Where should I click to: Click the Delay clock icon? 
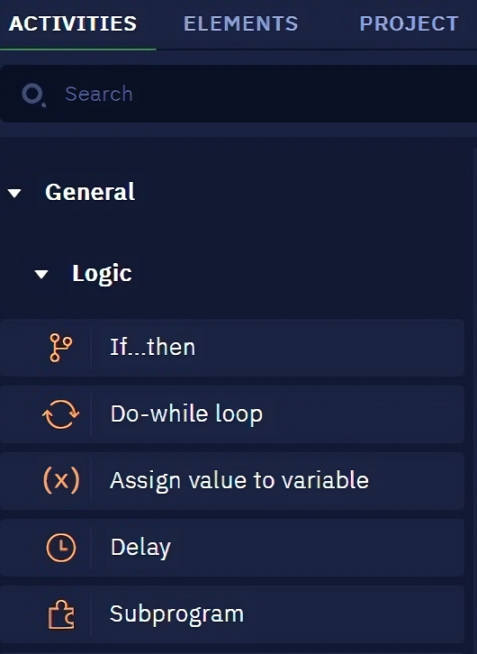click(x=61, y=547)
